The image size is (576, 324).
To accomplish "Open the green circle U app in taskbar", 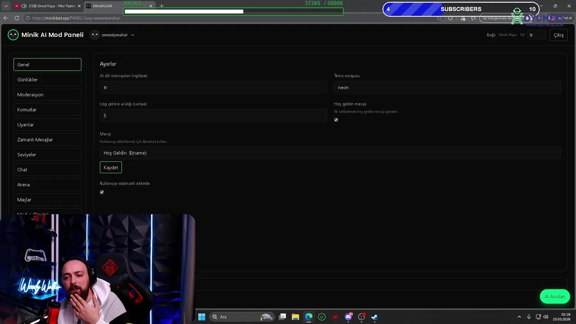I will click(322, 317).
